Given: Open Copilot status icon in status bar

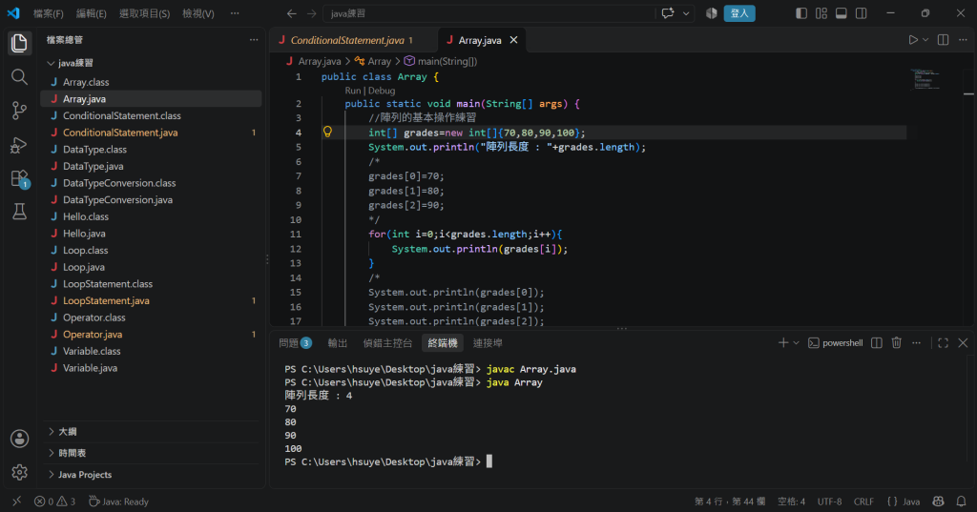Looking at the screenshot, I should pos(939,502).
